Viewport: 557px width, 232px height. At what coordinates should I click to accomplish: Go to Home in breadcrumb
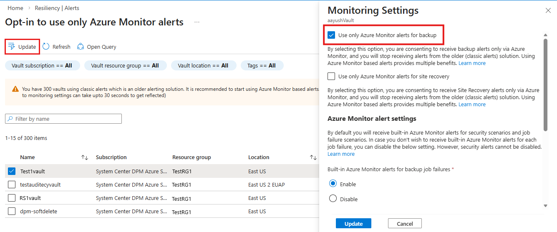[15, 8]
